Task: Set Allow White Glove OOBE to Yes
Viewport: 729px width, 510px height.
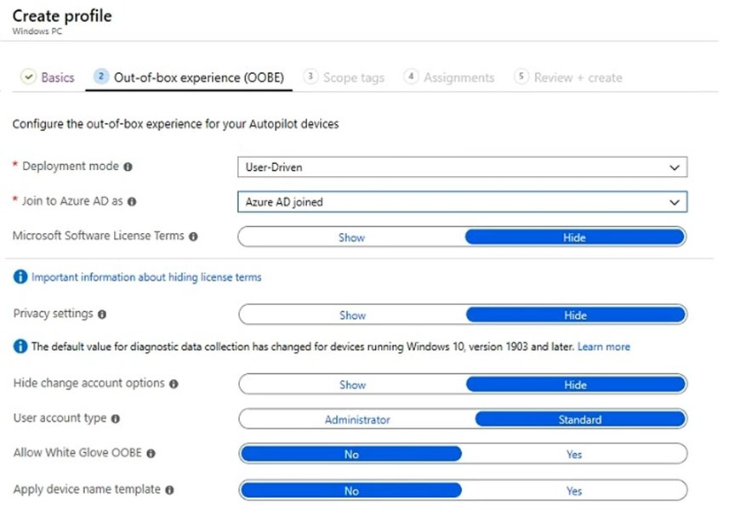Action: coord(573,454)
